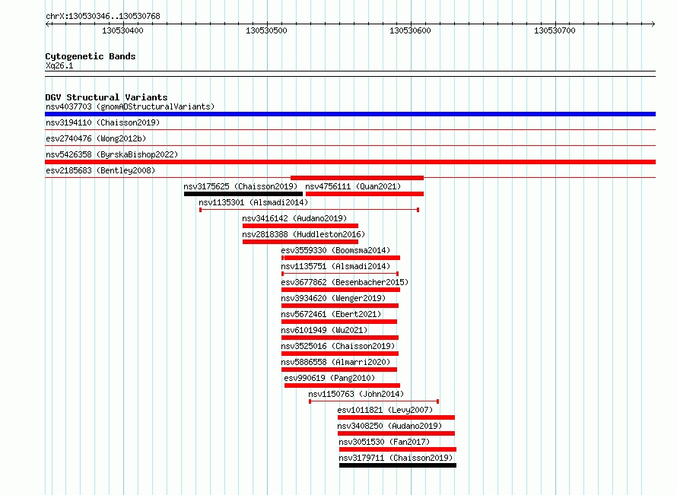Click nsv3175625 (Chaisson2019) label
Viewport: 677px width, 495px height.
click(240, 186)
